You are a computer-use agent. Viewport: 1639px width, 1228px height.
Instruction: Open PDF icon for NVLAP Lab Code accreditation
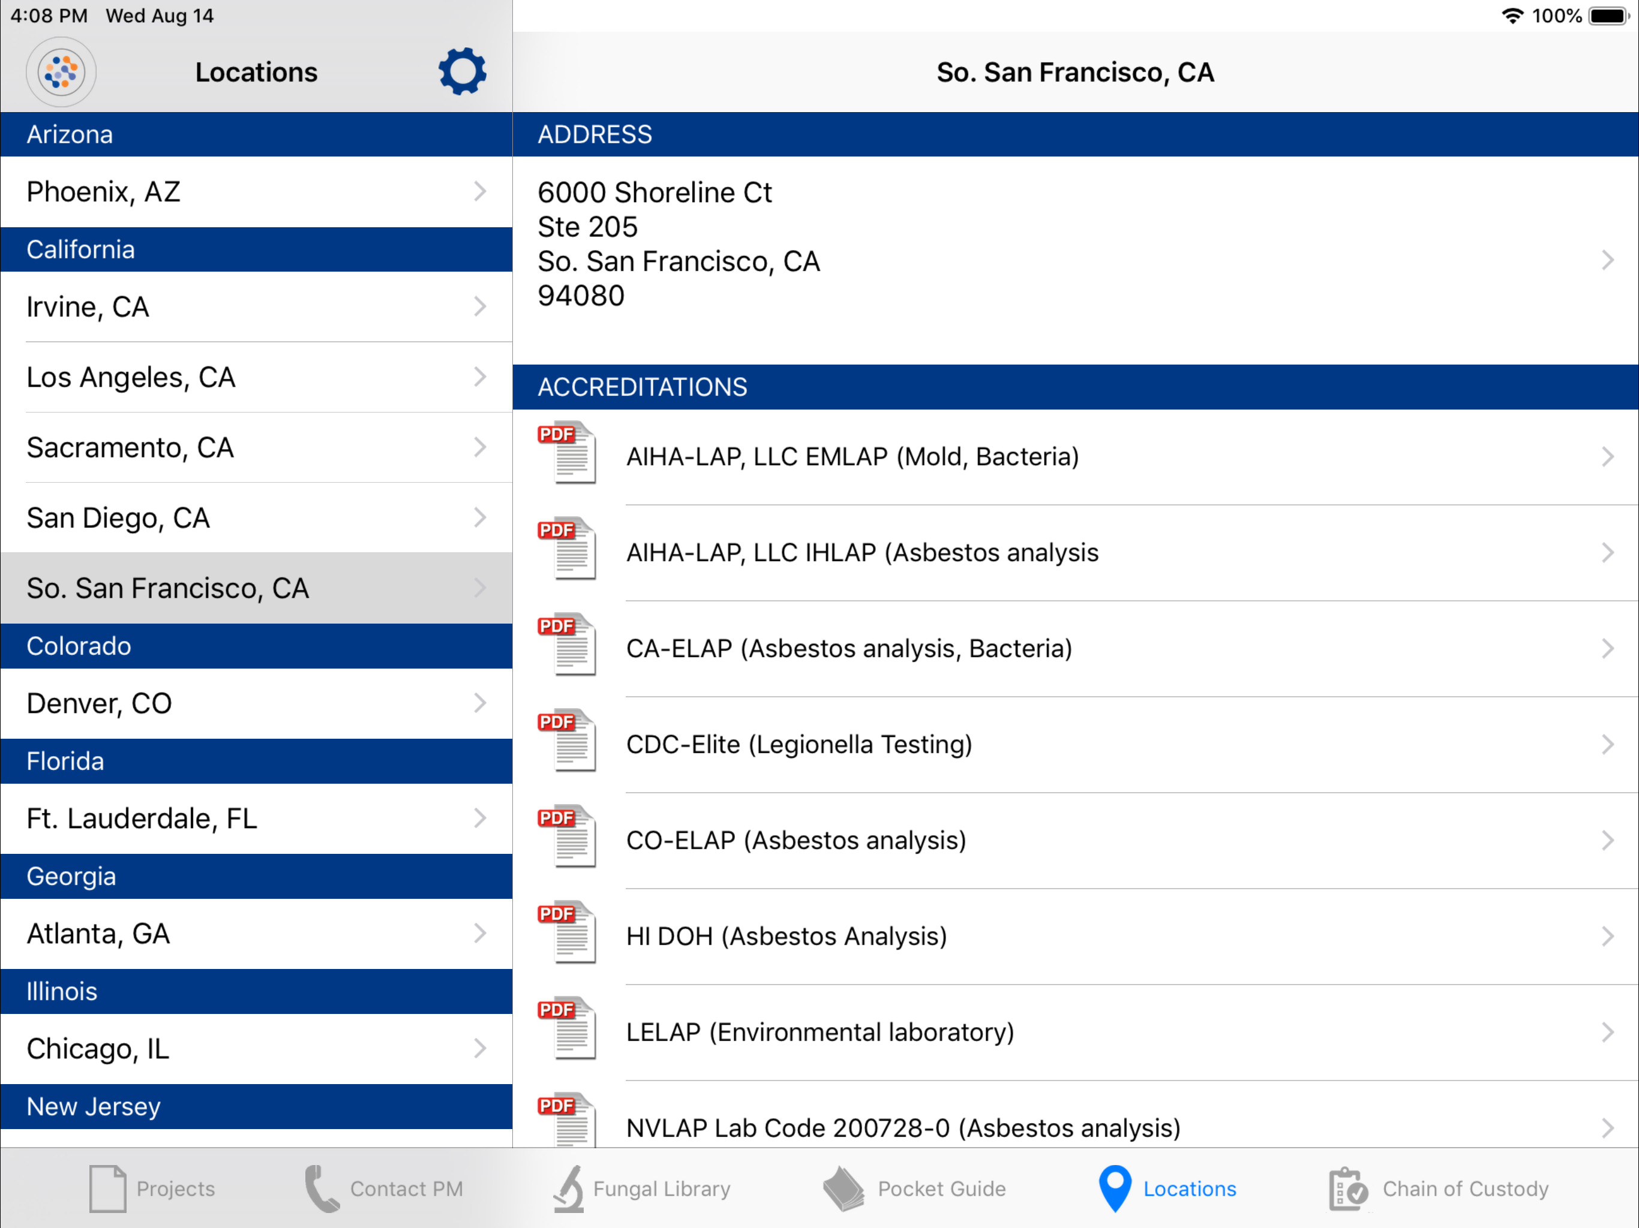(x=567, y=1120)
